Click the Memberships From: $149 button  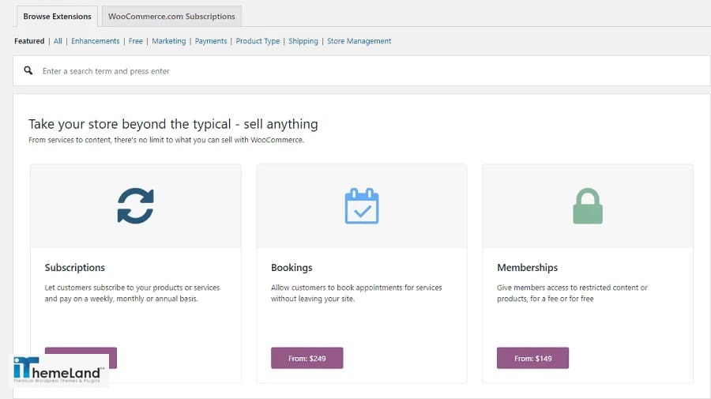532,358
